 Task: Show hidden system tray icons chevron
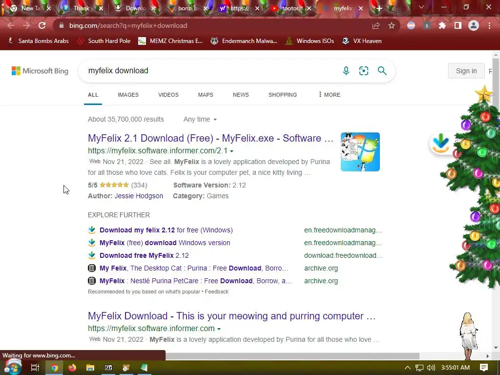pos(408,368)
